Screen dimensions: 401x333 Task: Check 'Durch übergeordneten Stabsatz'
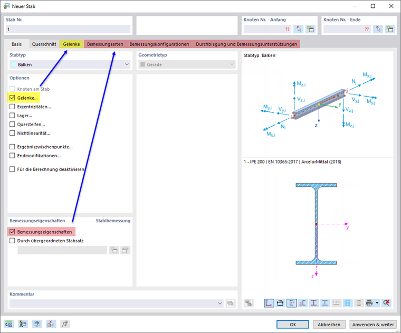pyautogui.click(x=12, y=241)
